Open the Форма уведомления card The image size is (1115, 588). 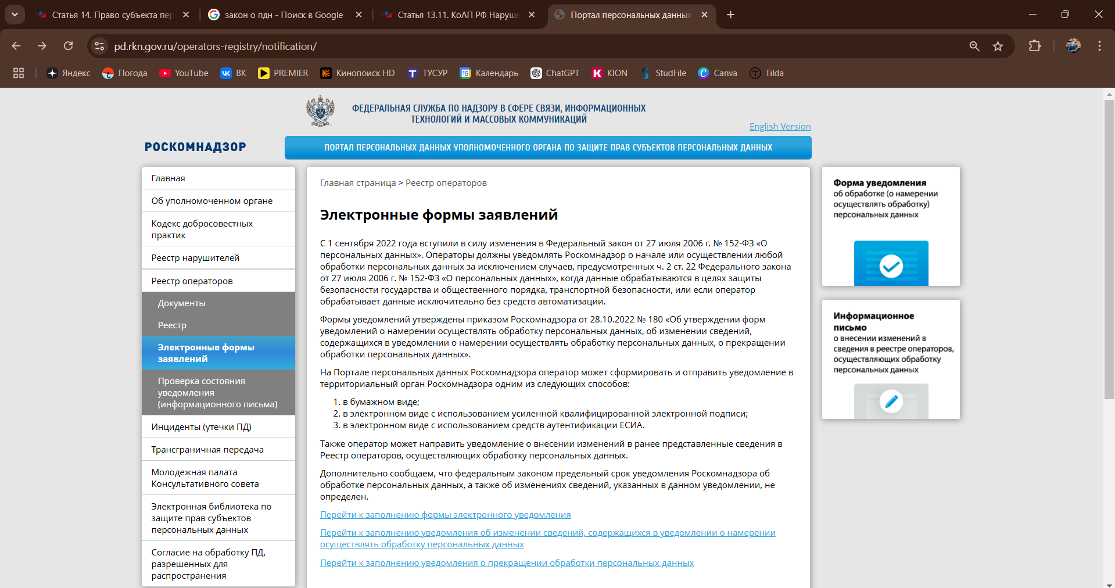click(891, 226)
